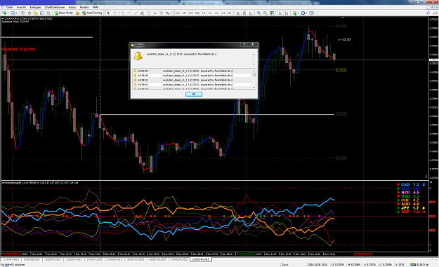This screenshot has width=439, height=267.
Task: Open the Ansicht menu
Action: [x=21, y=7]
